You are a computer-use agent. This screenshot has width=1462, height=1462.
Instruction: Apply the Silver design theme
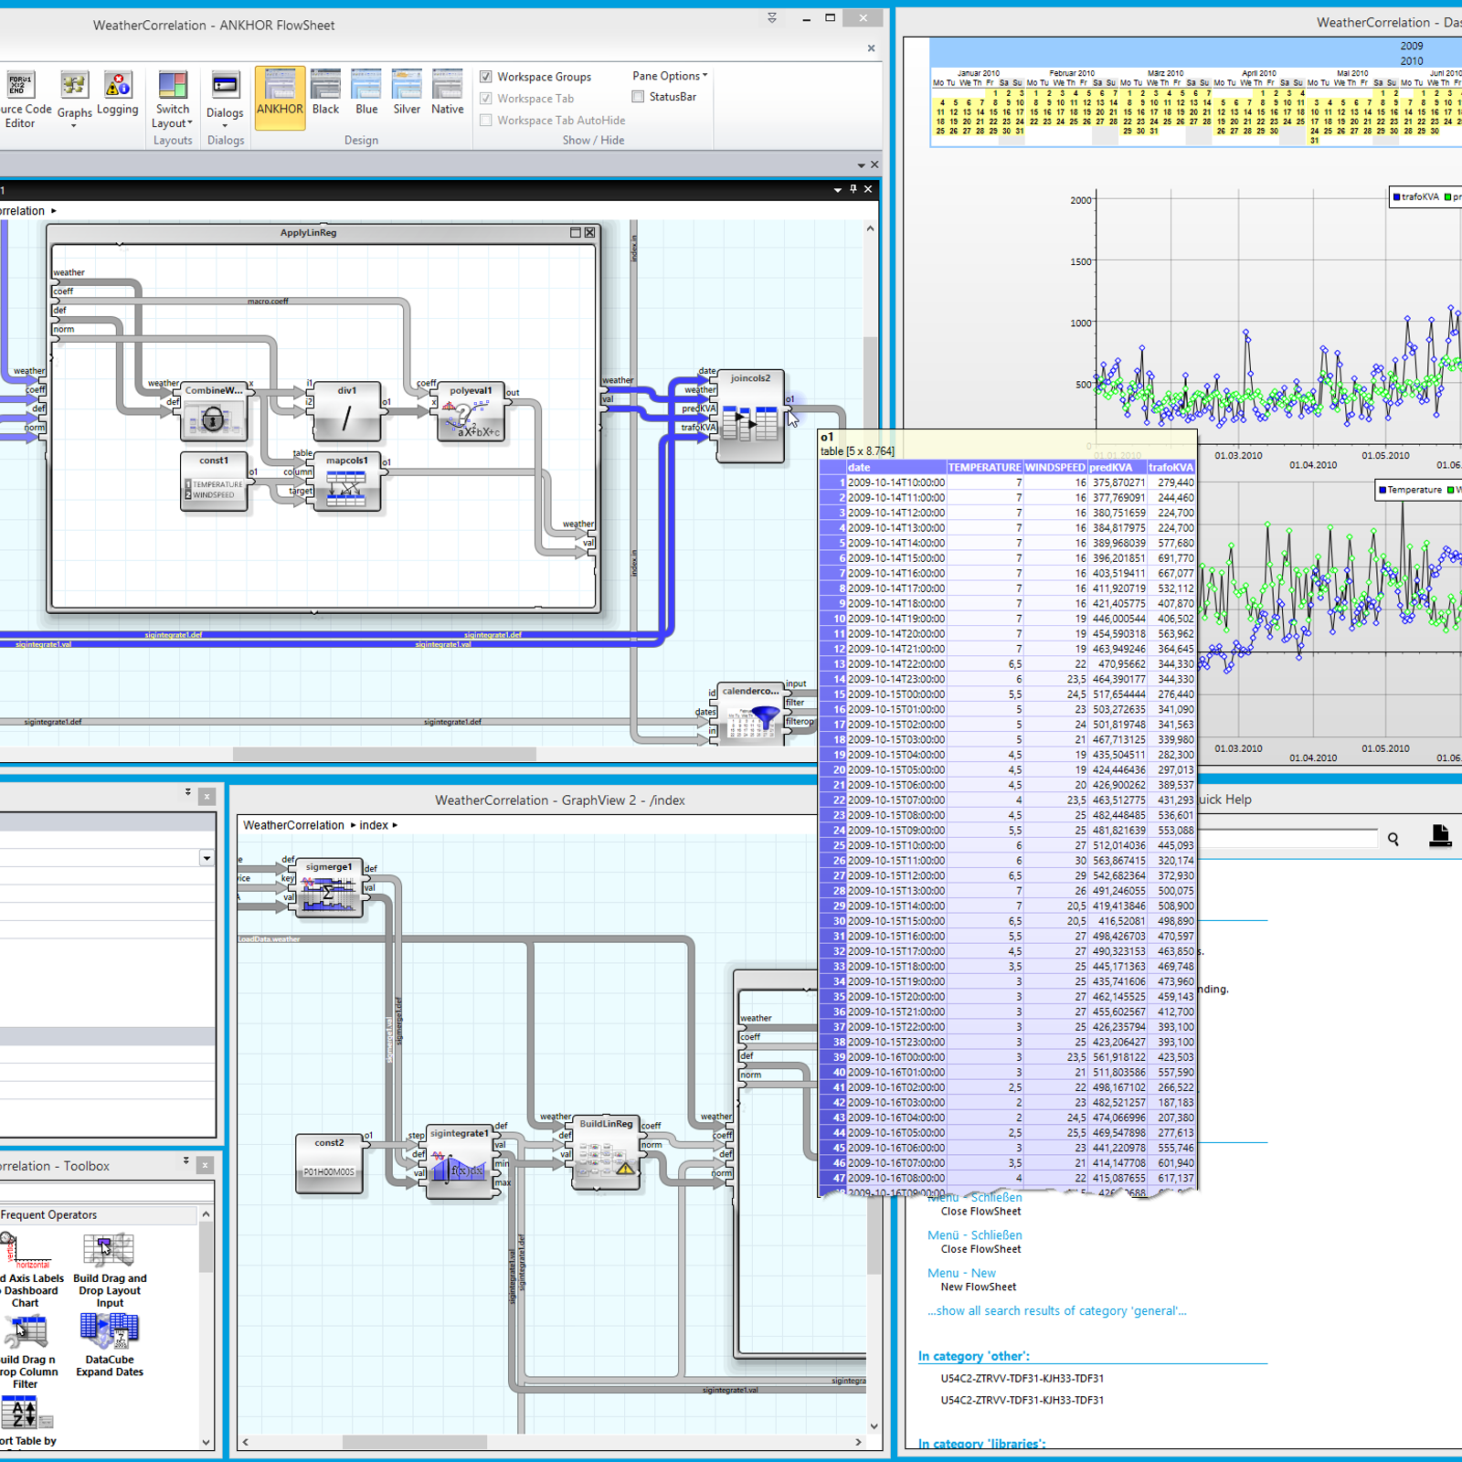coord(407,93)
